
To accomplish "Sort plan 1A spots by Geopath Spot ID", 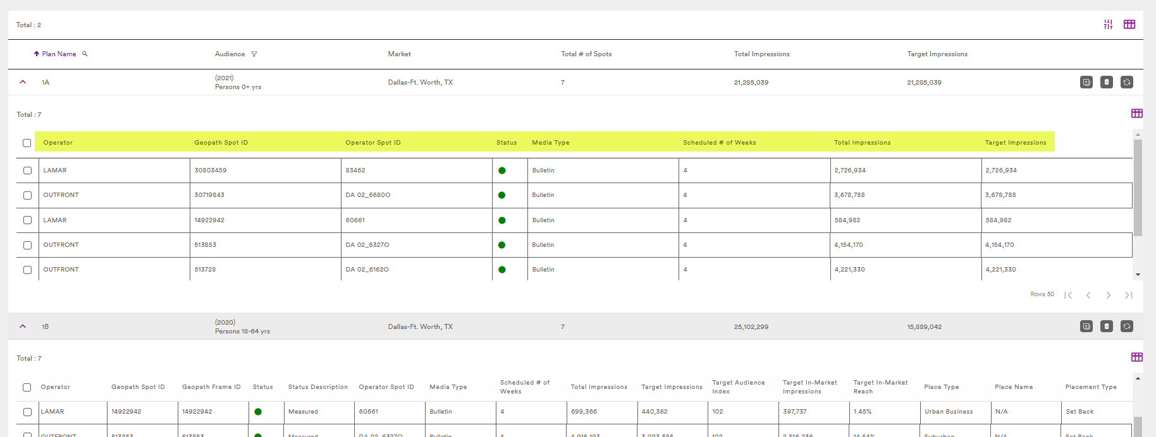I will pyautogui.click(x=221, y=143).
